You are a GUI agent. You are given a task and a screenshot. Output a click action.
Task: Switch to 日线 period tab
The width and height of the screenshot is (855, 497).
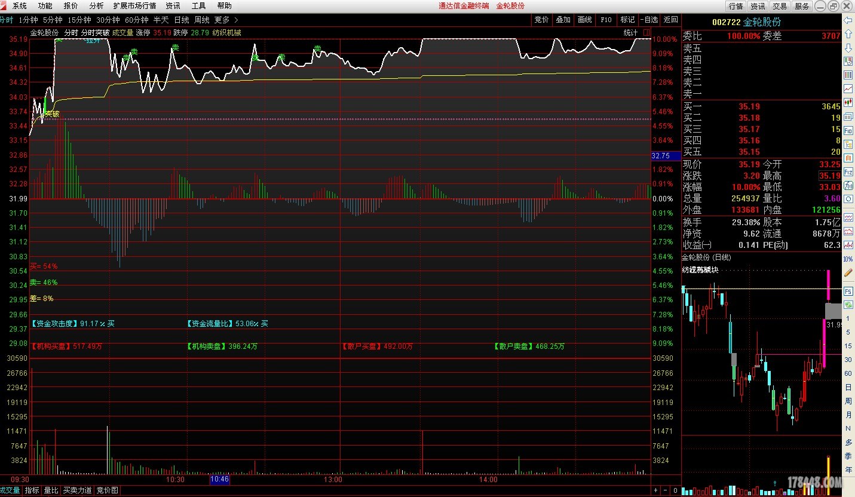click(x=182, y=20)
